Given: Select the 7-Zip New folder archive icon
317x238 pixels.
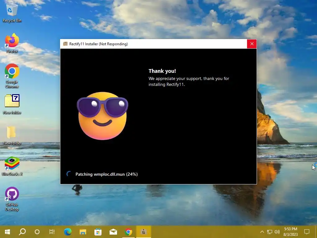Looking at the screenshot, I should [12, 104].
